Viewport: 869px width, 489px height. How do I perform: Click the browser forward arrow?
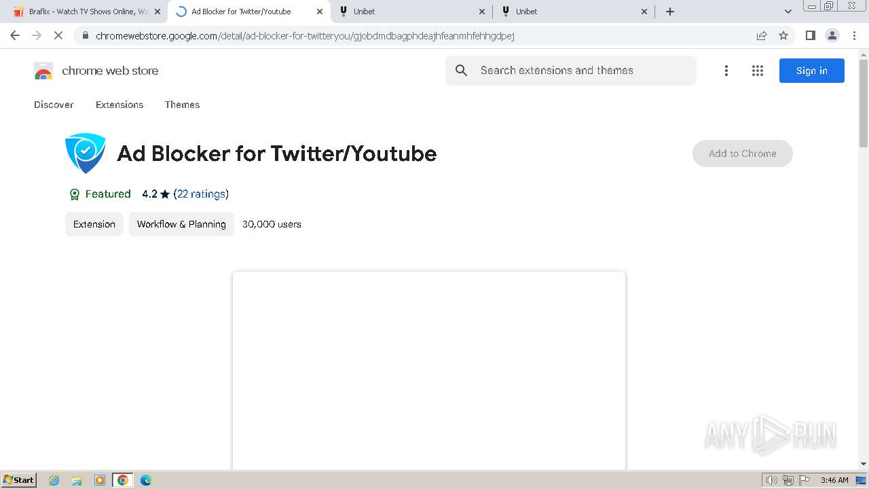pos(37,35)
